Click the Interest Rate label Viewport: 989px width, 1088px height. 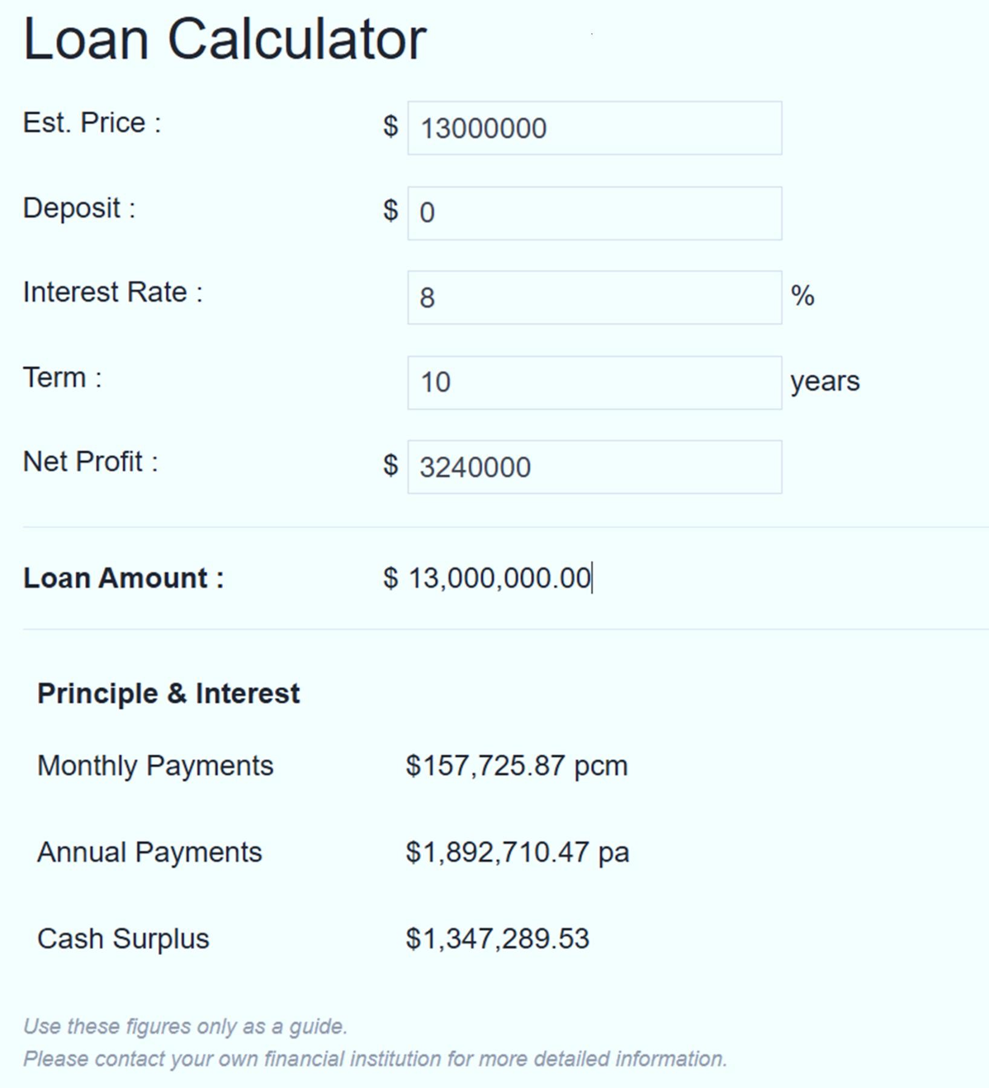pos(112,292)
